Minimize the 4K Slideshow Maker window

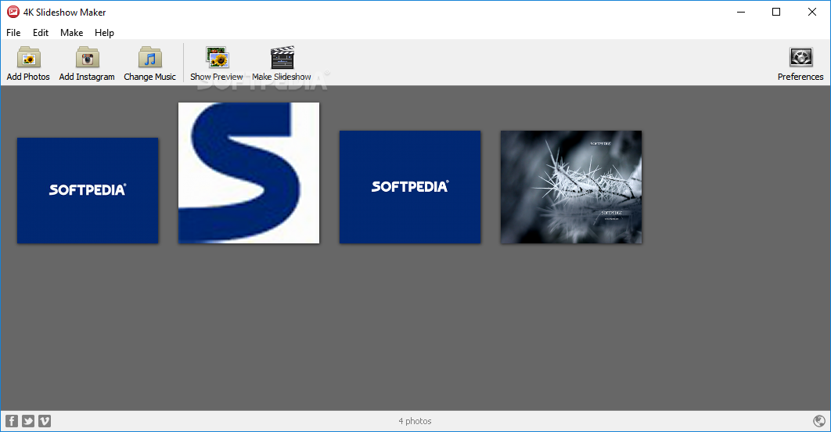tap(741, 12)
